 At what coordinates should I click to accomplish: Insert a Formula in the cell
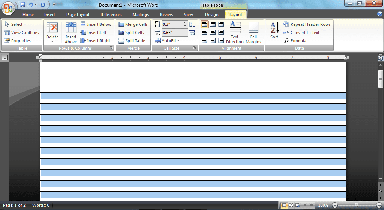click(295, 41)
